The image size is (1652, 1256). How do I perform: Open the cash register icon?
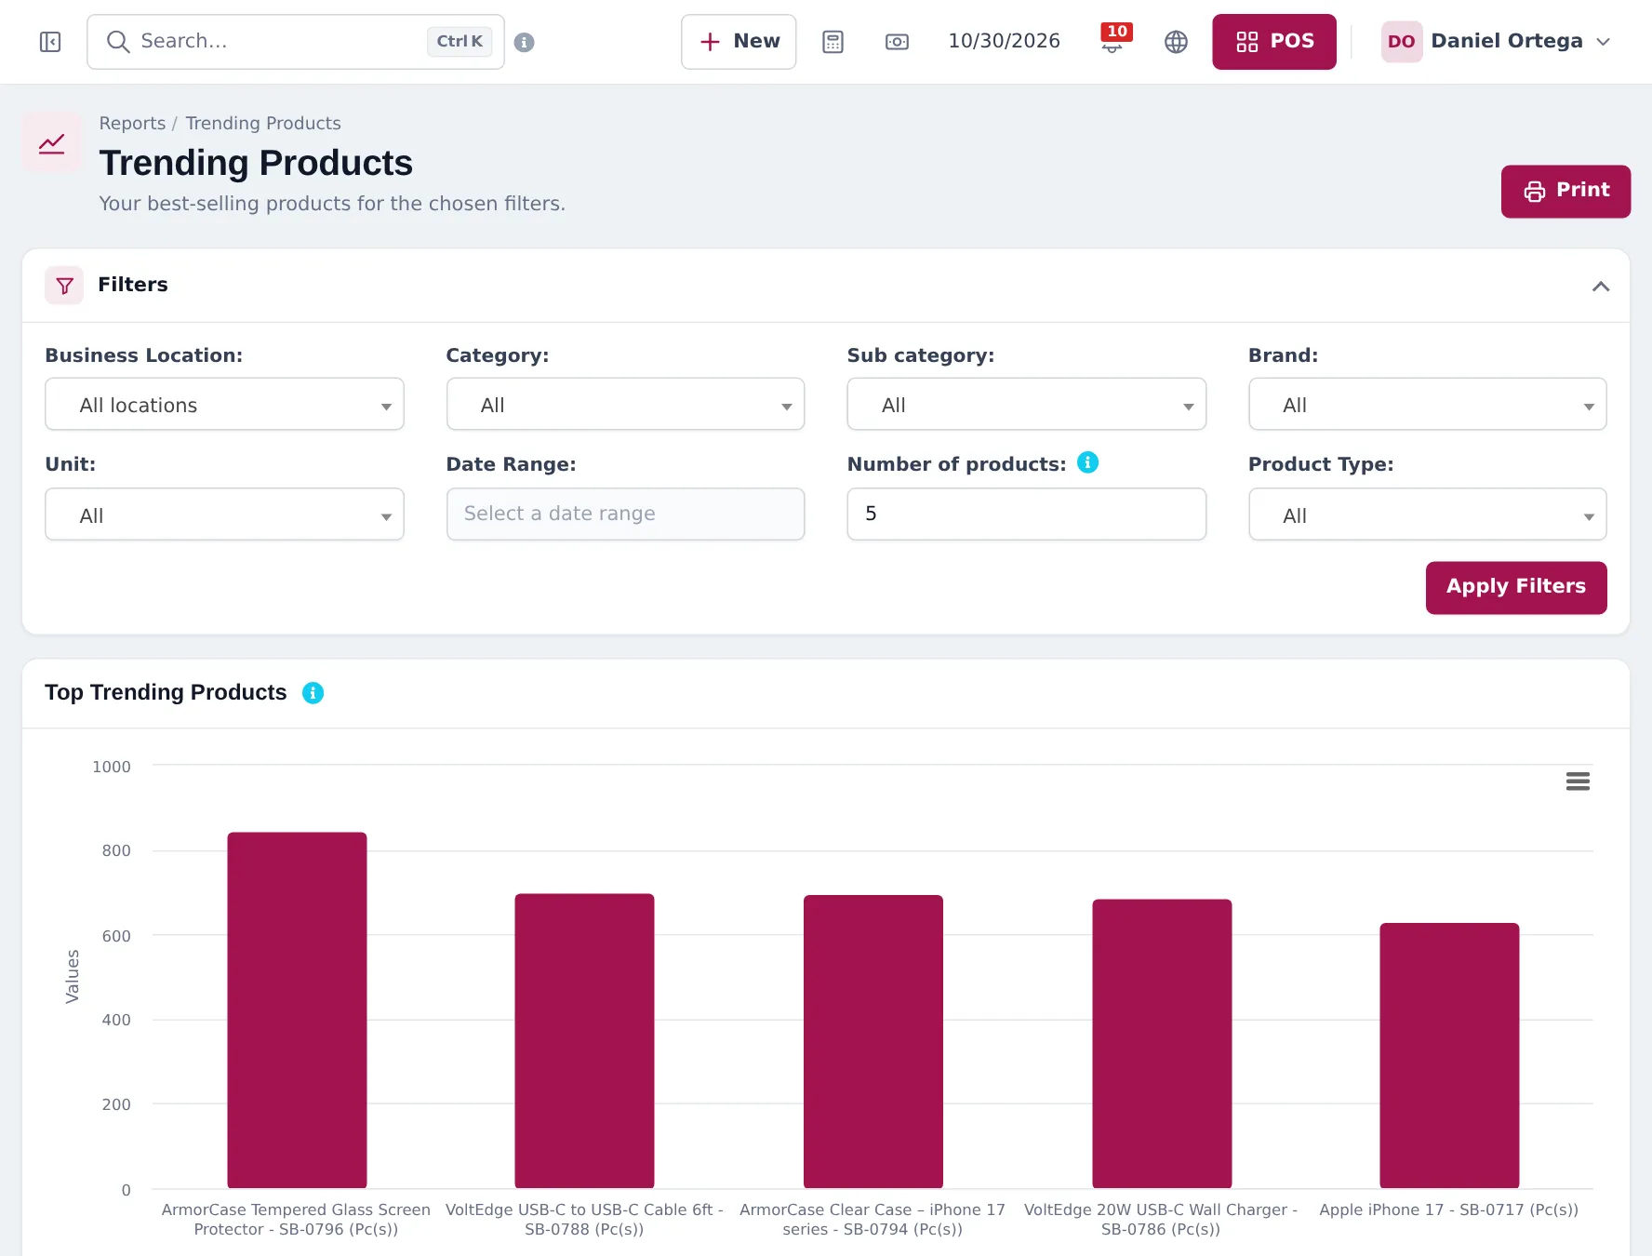(x=897, y=42)
